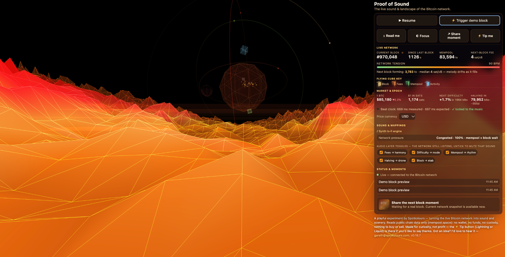Click the Network Tension gradient bar
Image resolution: width=505 pixels, height=257 pixels.
pyautogui.click(x=438, y=67)
